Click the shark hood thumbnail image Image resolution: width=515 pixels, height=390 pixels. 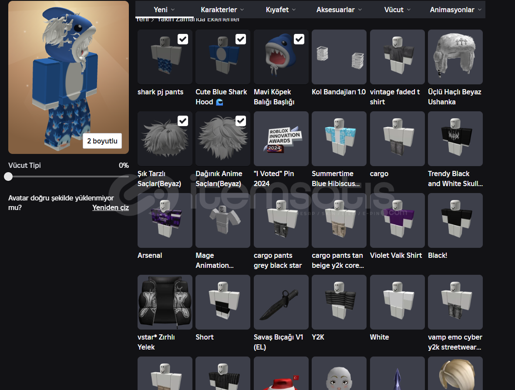(x=281, y=57)
